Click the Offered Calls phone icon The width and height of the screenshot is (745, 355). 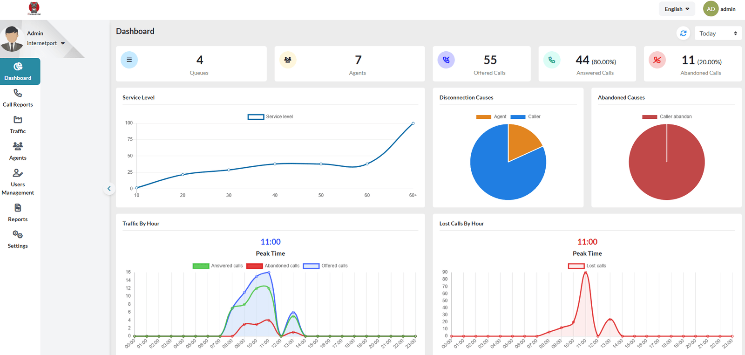[x=446, y=60]
